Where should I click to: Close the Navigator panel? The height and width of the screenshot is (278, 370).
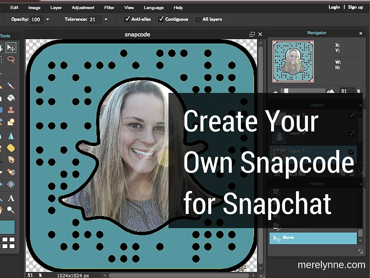pyautogui.click(x=361, y=33)
